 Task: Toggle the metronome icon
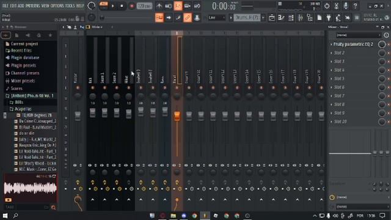159,5
